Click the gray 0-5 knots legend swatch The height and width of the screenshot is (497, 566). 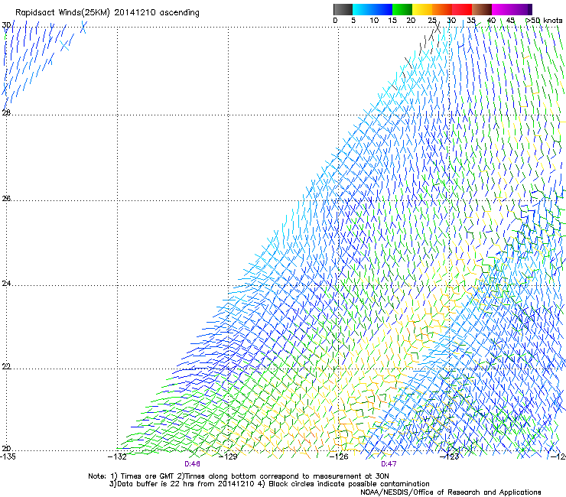pos(343,9)
